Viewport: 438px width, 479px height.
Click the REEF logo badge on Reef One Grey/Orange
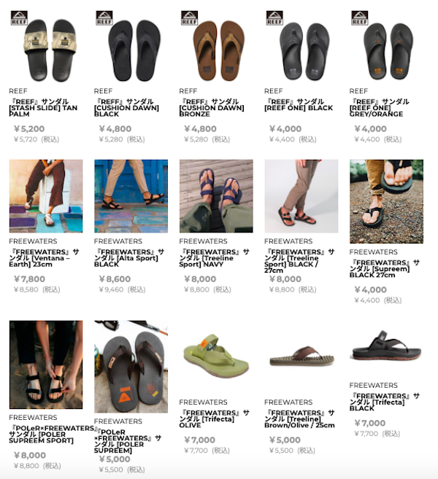[x=360, y=17]
